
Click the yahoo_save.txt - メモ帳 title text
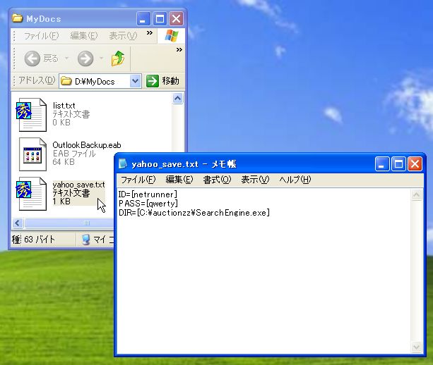click(x=184, y=164)
